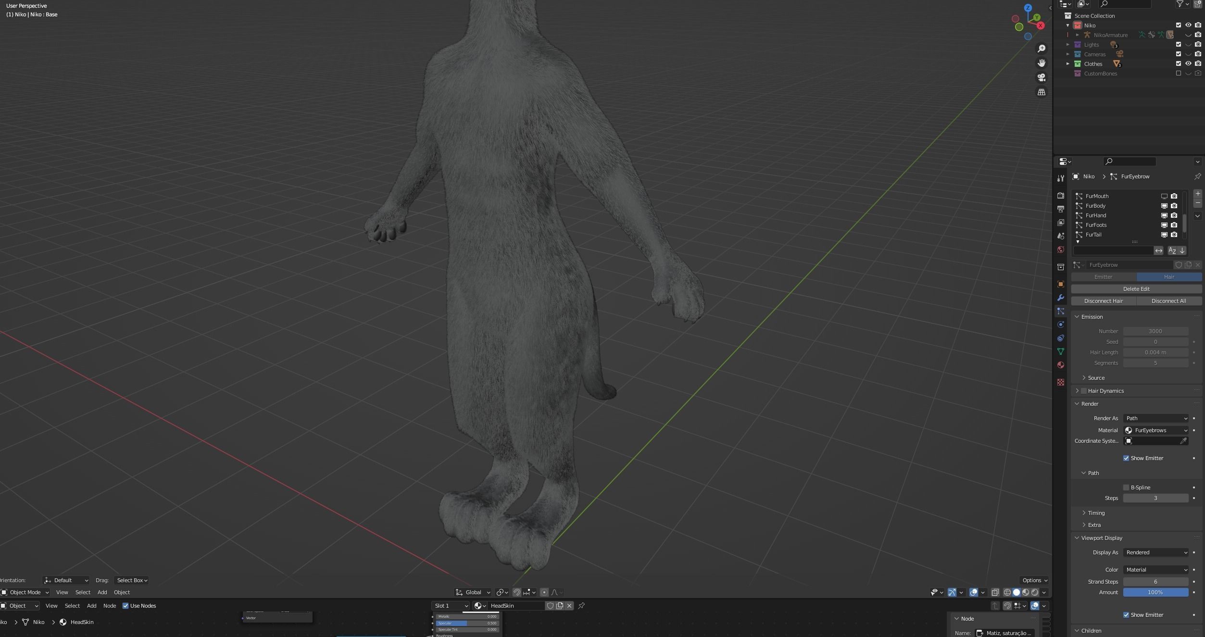Open the Tool properties tab

point(1060,178)
